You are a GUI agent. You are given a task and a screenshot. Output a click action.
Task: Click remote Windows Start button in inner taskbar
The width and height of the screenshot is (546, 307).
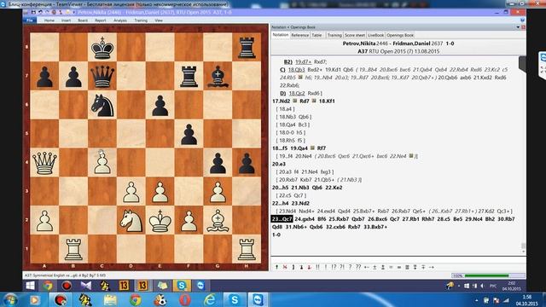(x=31, y=286)
